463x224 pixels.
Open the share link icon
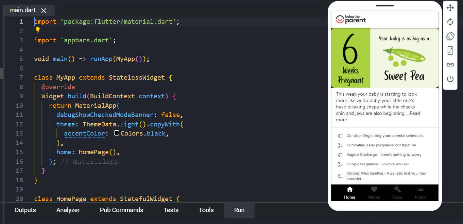pyautogui.click(x=450, y=64)
